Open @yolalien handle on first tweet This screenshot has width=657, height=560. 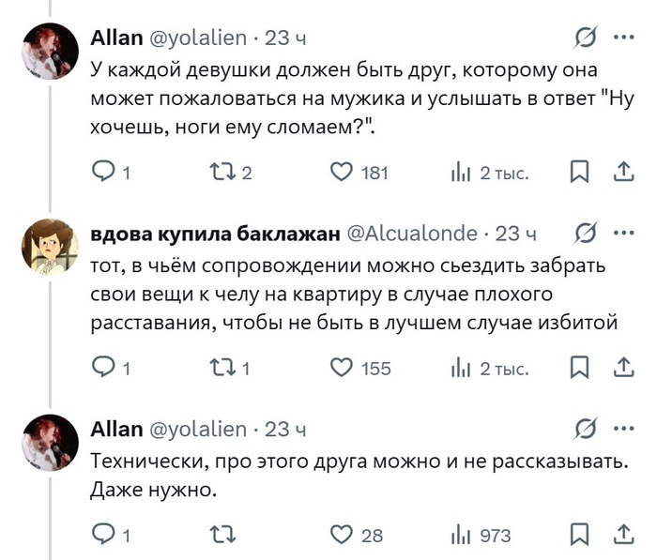click(x=197, y=38)
